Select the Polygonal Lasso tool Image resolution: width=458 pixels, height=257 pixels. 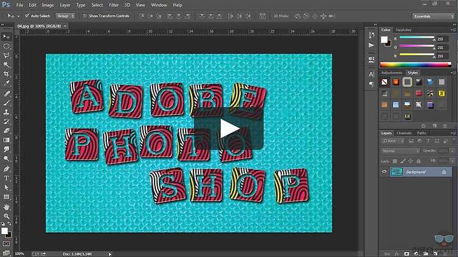pyautogui.click(x=6, y=55)
